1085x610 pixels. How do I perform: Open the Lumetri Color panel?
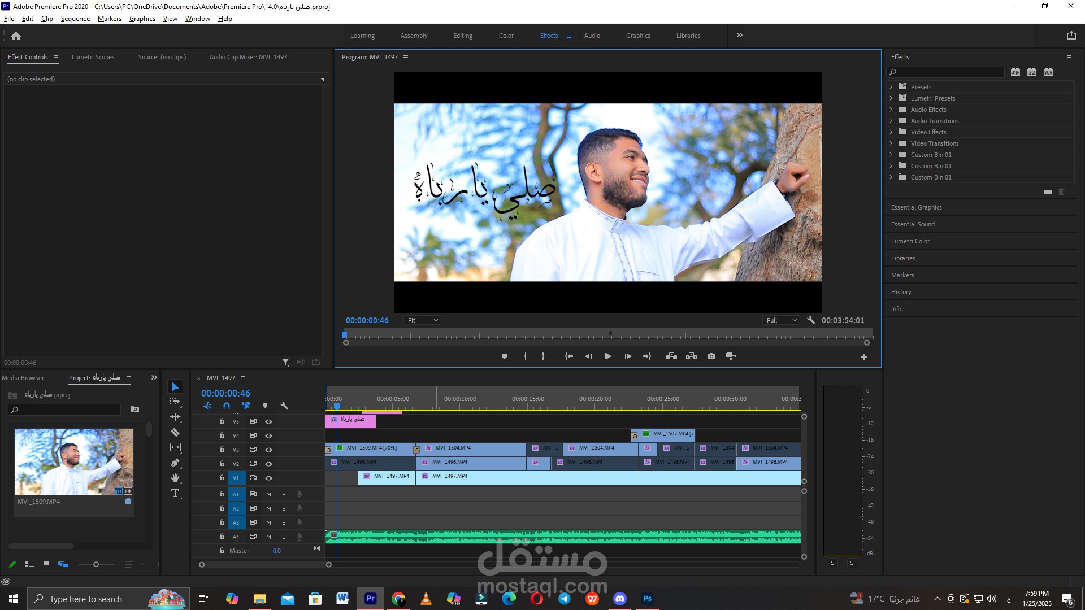[910, 241]
